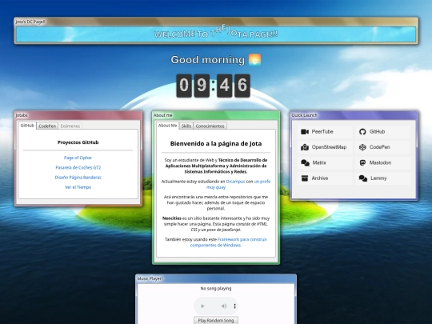Click the Play Random Song button
The image size is (432, 324).
pos(216,321)
